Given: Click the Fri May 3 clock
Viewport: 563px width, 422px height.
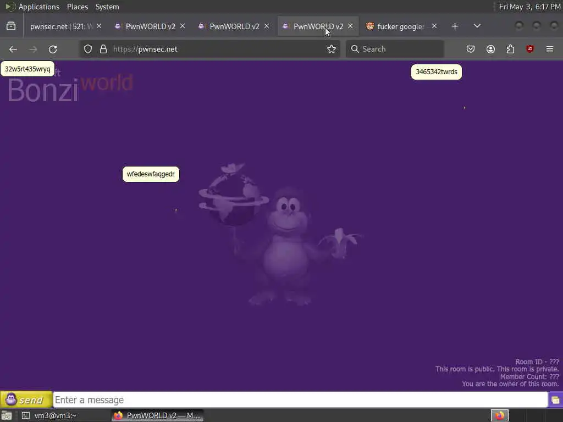Looking at the screenshot, I should [x=529, y=7].
